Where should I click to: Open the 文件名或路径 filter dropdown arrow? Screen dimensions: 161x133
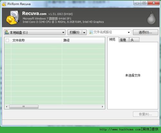[129, 32]
